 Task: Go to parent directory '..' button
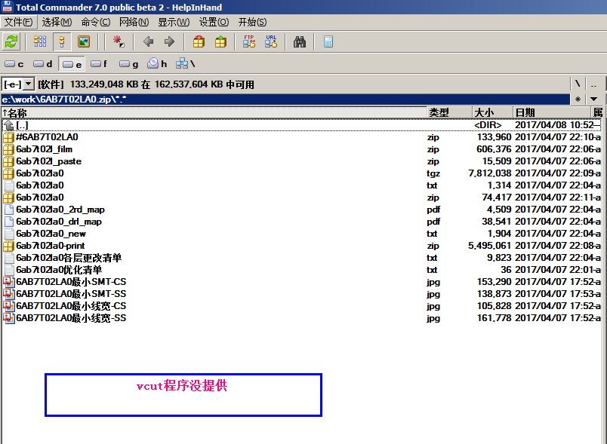point(594,84)
